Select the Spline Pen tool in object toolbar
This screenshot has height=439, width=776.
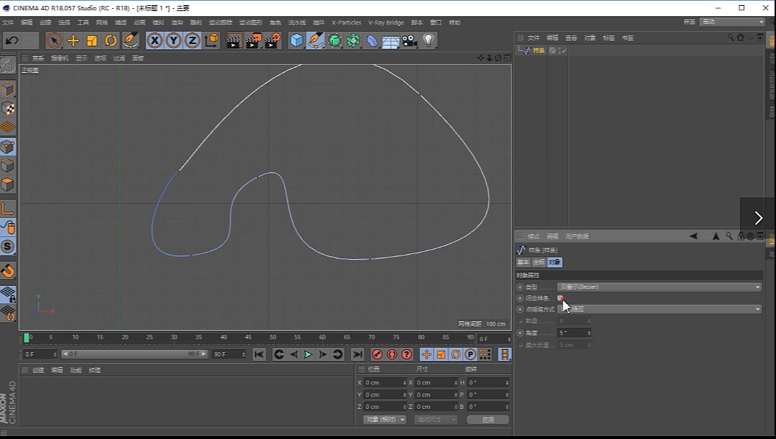[315, 41]
